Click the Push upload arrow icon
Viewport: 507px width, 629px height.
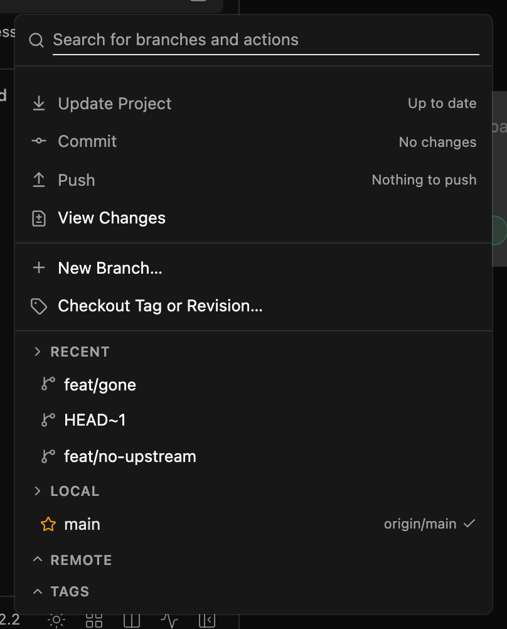[39, 180]
